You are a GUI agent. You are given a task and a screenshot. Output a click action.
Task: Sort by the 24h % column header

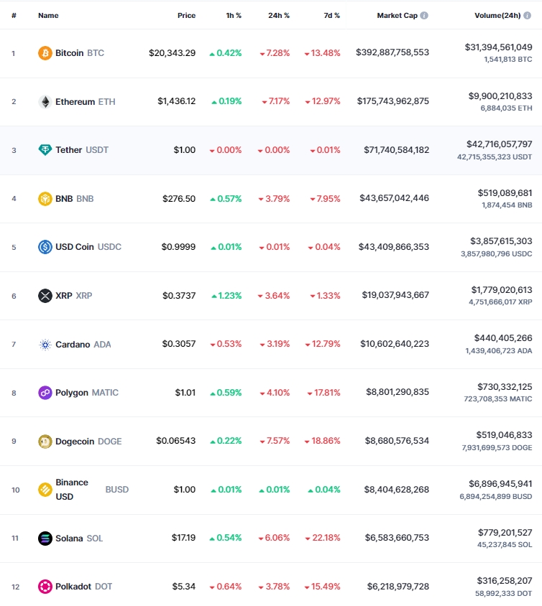coord(278,16)
